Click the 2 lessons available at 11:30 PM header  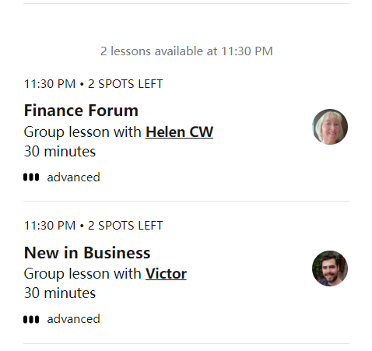tap(187, 51)
